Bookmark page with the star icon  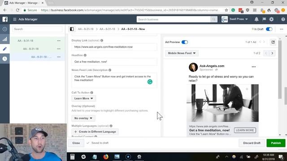(x=226, y=10)
